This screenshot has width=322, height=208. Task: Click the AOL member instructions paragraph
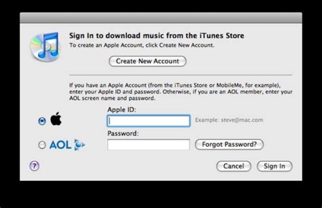coord(181,92)
